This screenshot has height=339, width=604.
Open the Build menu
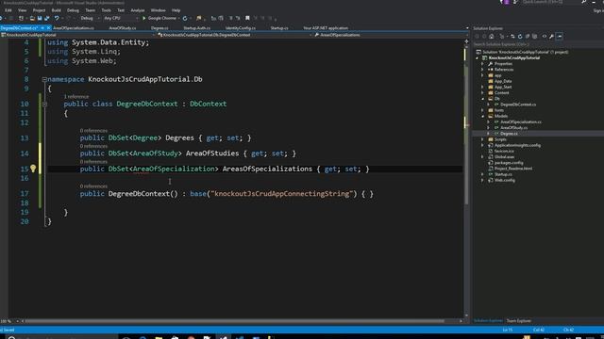pyautogui.click(x=57, y=10)
